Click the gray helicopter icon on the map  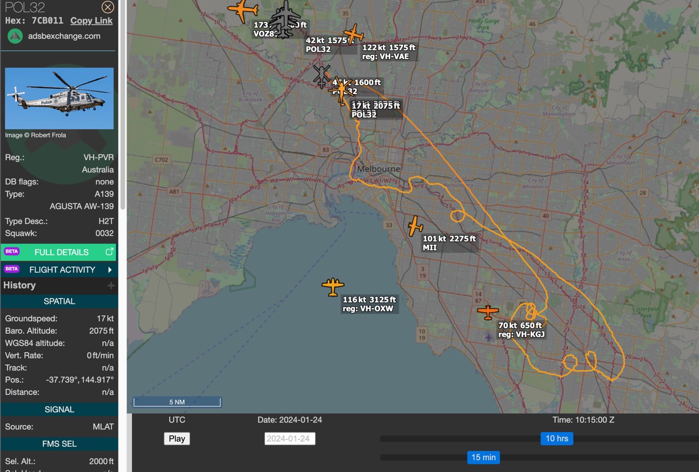321,76
